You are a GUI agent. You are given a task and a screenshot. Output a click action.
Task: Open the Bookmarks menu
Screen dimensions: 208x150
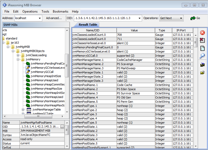[x=60, y=11]
